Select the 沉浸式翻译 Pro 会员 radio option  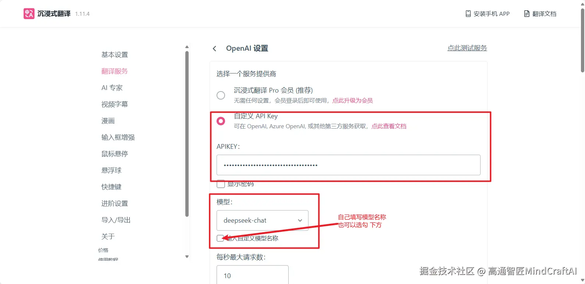point(221,95)
